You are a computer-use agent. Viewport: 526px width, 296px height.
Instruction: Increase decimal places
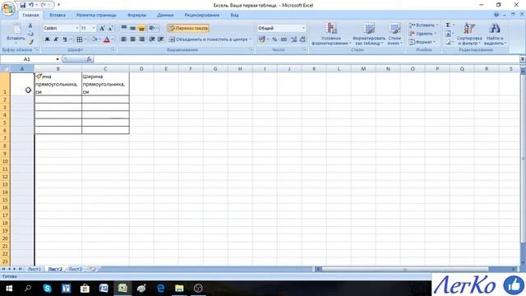click(294, 39)
